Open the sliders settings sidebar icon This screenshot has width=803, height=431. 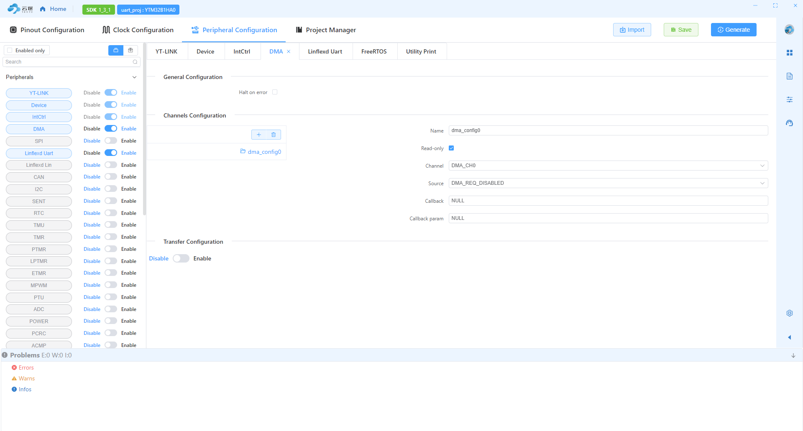tap(790, 99)
